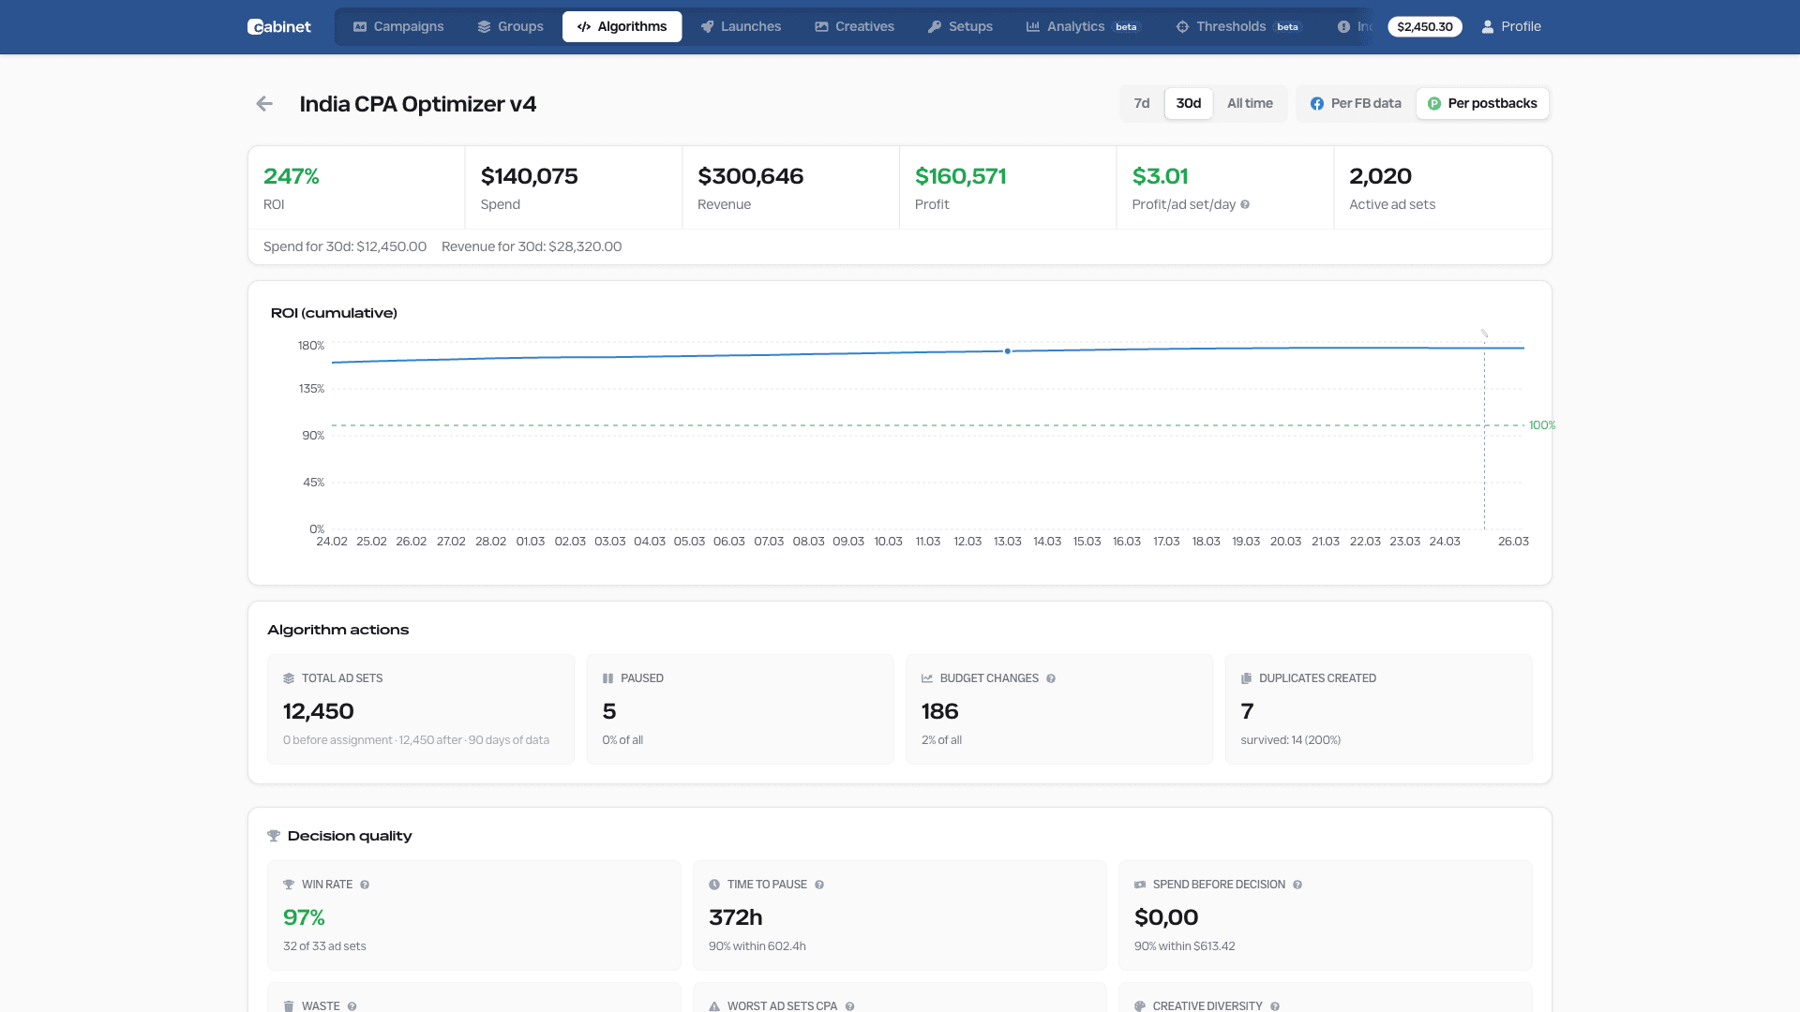The height and width of the screenshot is (1012, 1800).
Task: Switch data source to Per FB data
Action: pos(1355,103)
